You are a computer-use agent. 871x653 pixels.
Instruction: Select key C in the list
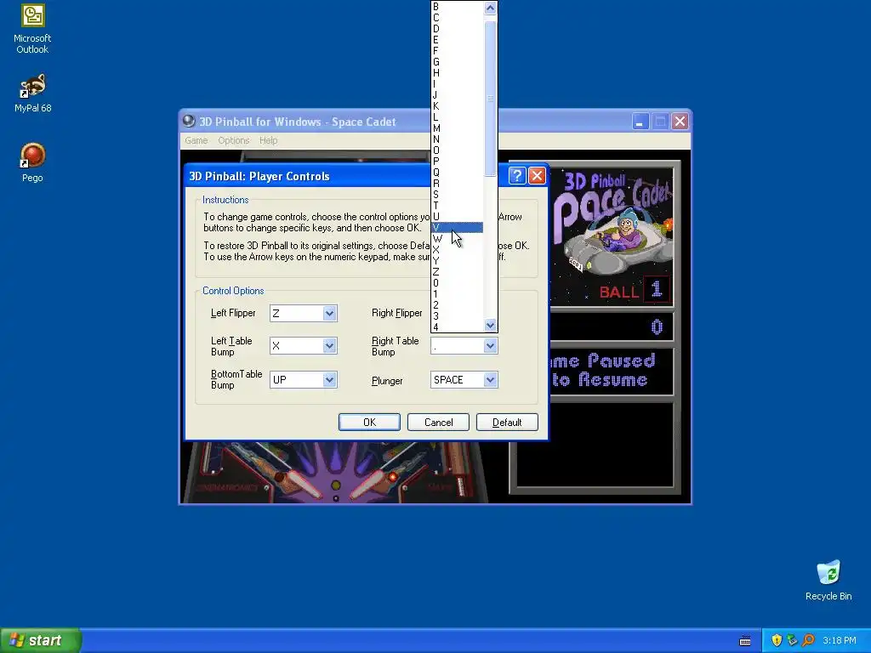tap(457, 18)
